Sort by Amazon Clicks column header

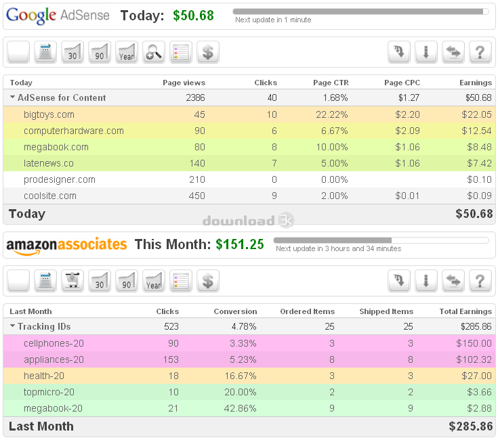point(167,311)
